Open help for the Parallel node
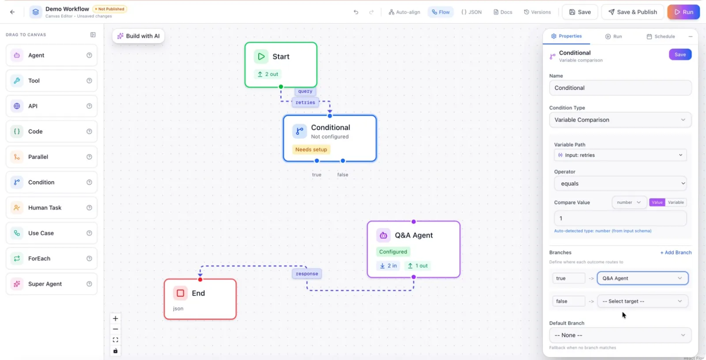706x360 pixels. [89, 157]
